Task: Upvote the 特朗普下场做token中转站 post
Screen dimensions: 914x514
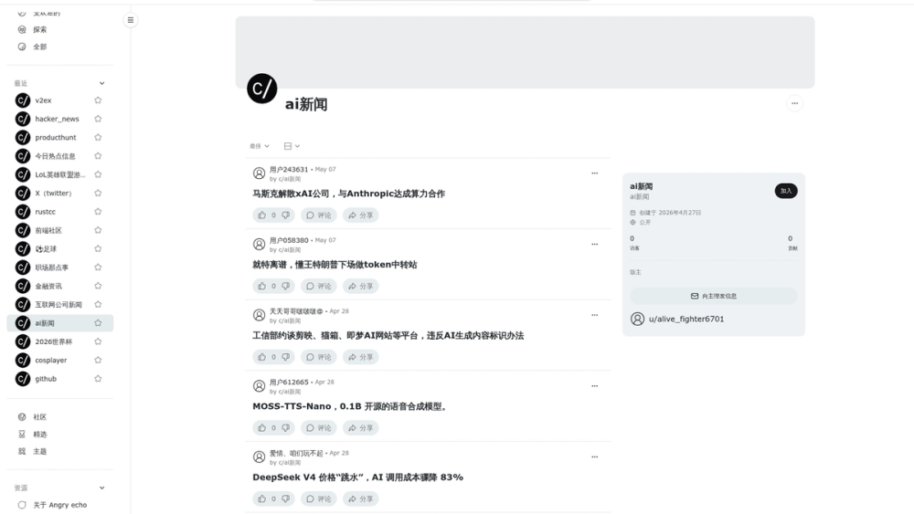Action: 261,286
